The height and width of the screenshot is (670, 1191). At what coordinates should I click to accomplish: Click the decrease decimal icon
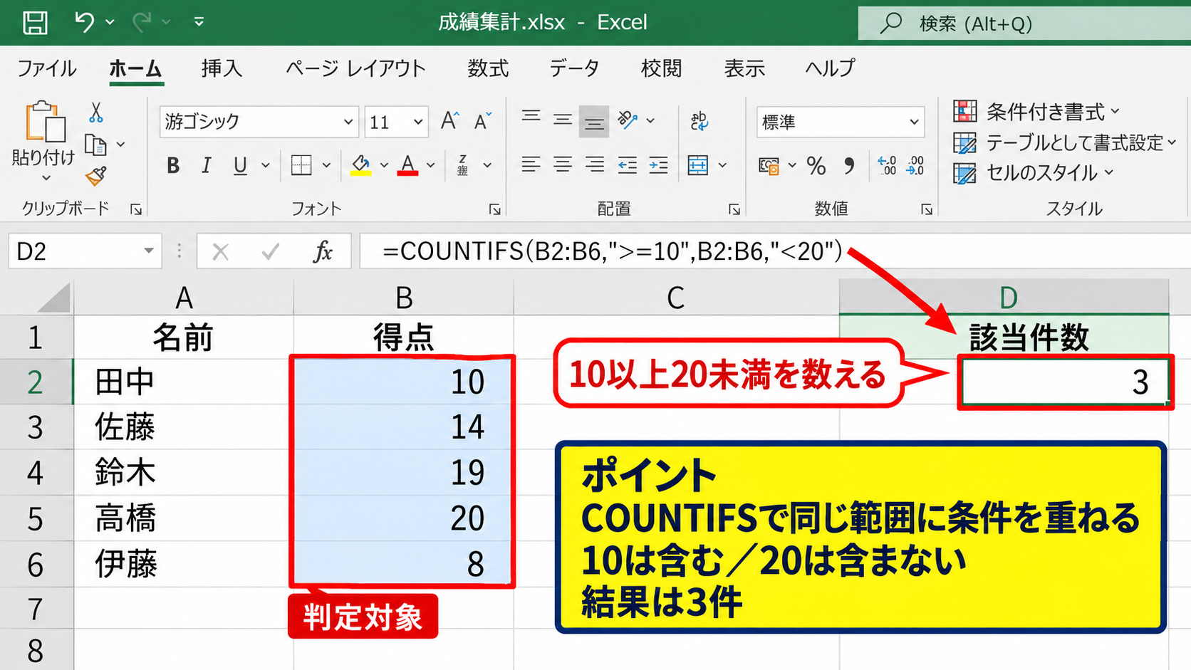tap(915, 165)
